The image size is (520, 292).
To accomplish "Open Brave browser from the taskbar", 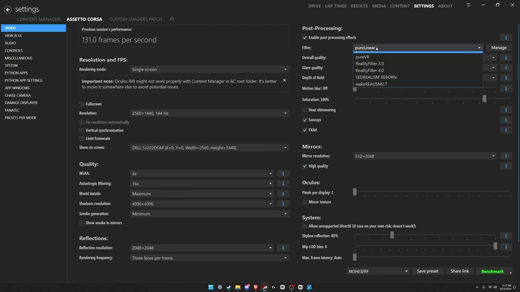I will pos(256,287).
